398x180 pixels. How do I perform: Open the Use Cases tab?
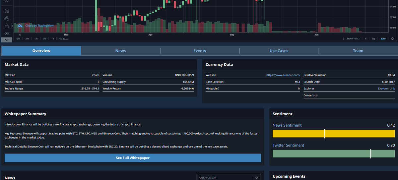279,51
